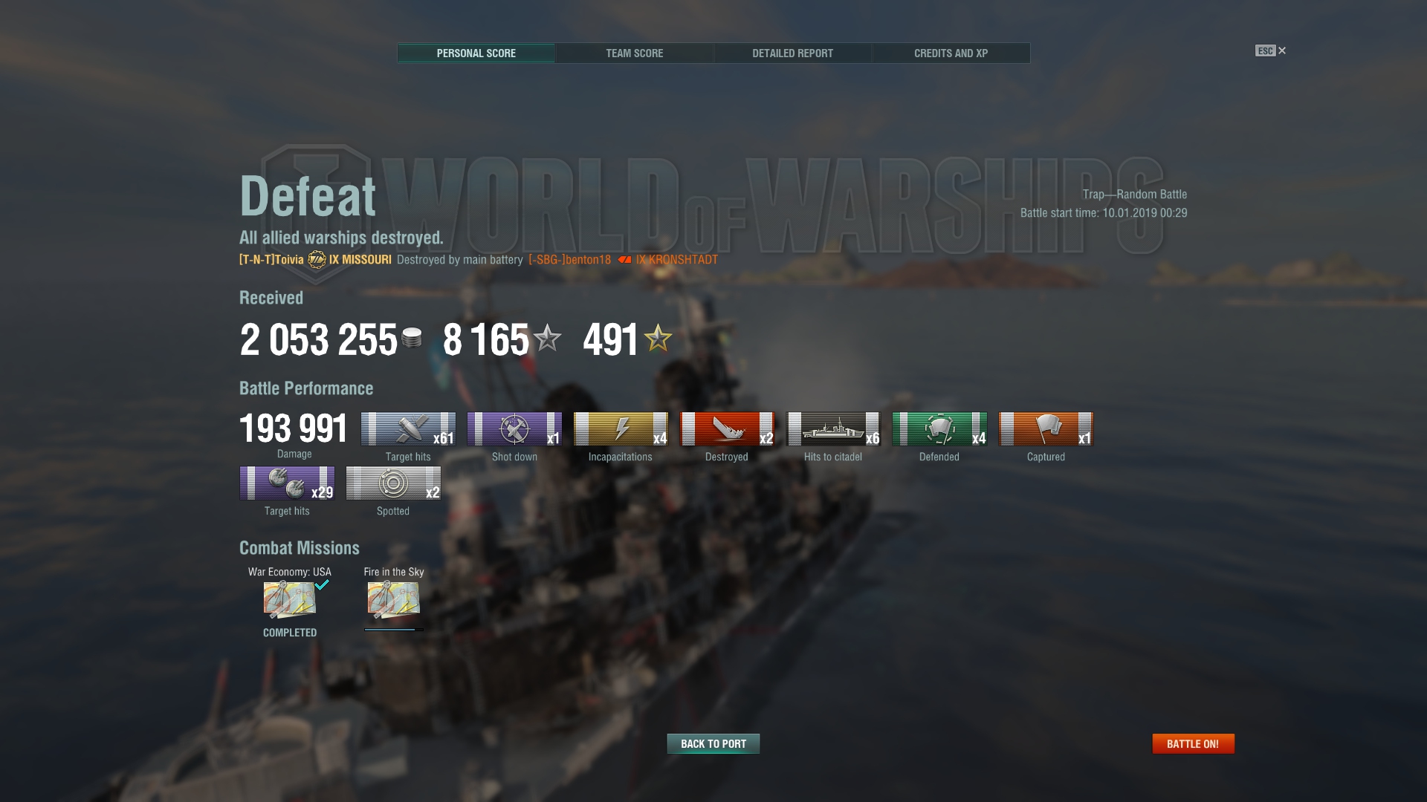Click the orange Captured ribbon

point(1046,429)
